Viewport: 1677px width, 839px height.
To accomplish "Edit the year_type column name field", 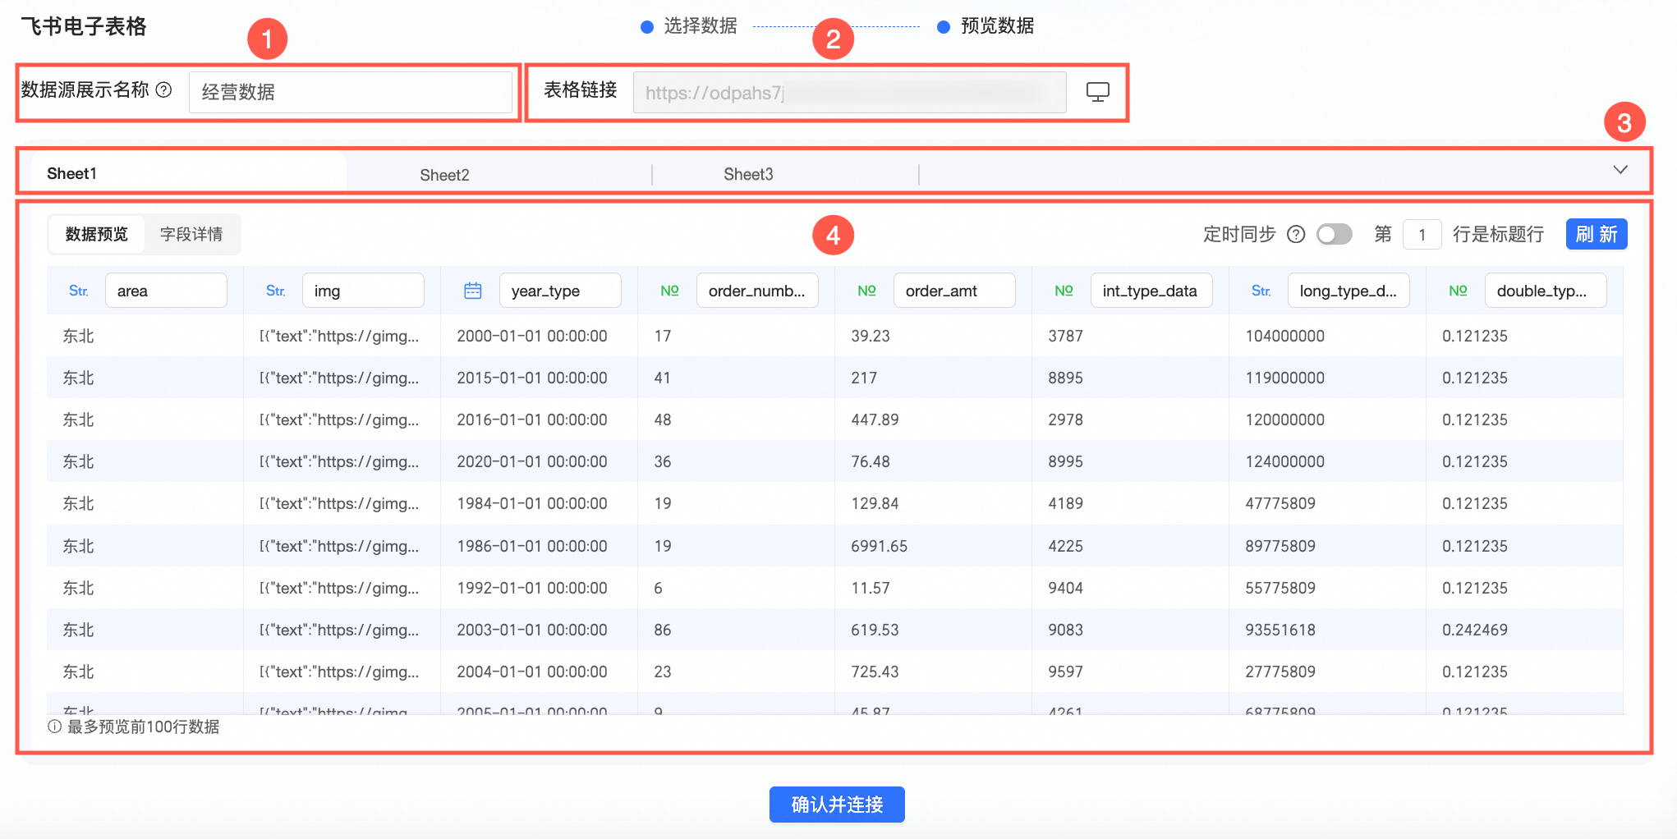I will 560,291.
